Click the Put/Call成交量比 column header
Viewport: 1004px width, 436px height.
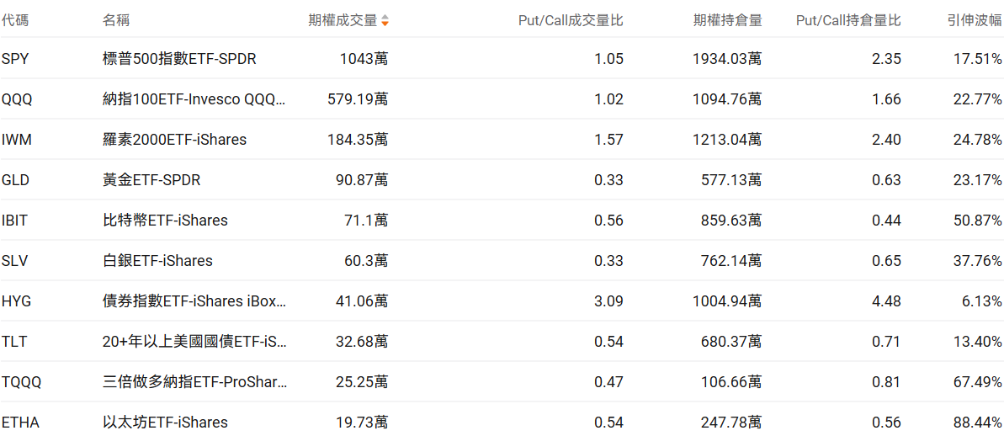(x=571, y=20)
